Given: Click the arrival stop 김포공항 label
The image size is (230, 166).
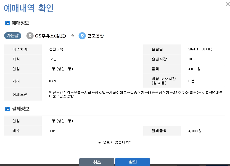Looking at the screenshot, I should 95,36.
